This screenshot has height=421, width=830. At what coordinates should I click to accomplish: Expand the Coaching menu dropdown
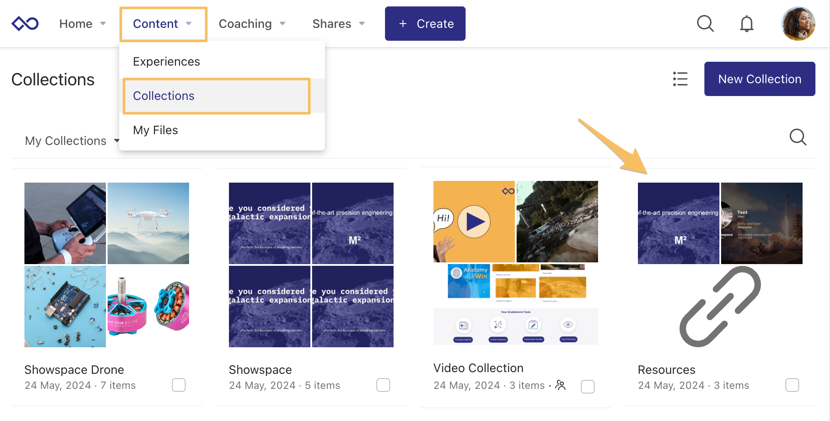pos(252,24)
